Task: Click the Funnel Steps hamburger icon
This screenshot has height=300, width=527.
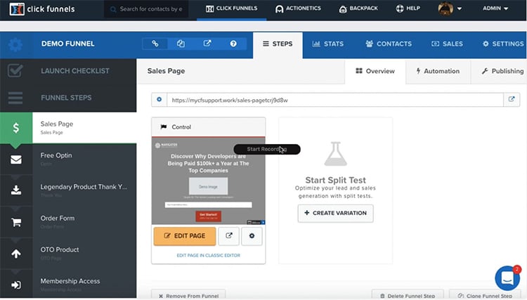Action: coord(15,98)
